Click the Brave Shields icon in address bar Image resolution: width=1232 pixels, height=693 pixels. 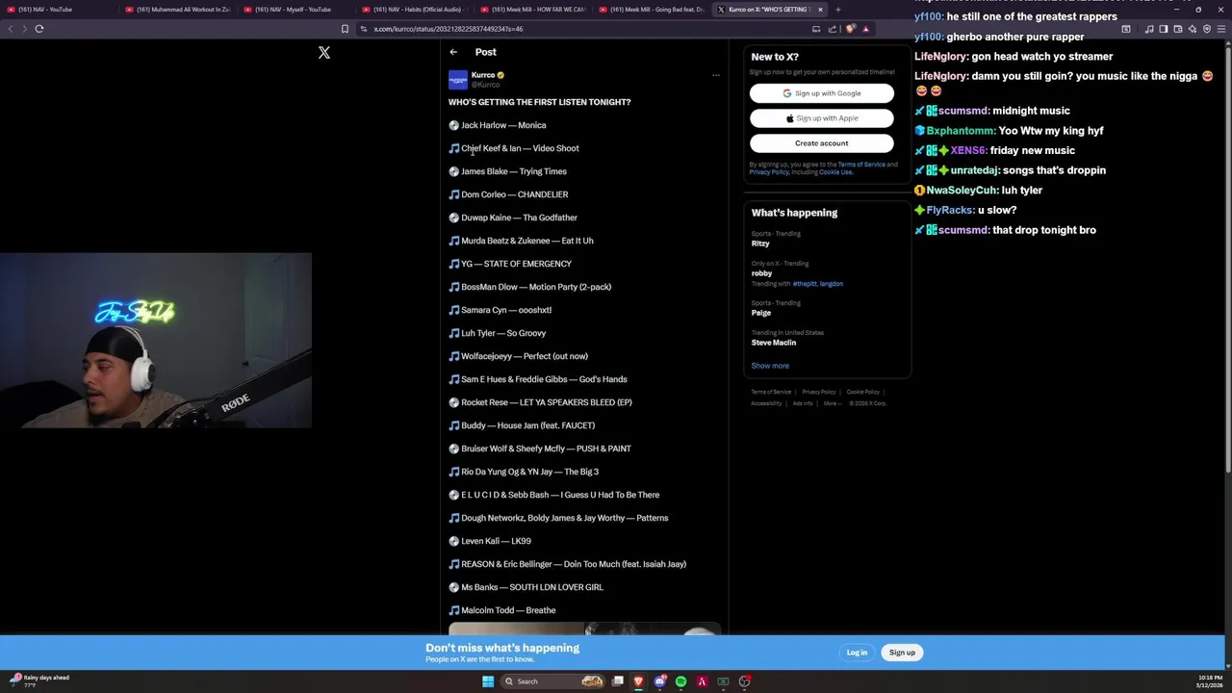pos(850,29)
